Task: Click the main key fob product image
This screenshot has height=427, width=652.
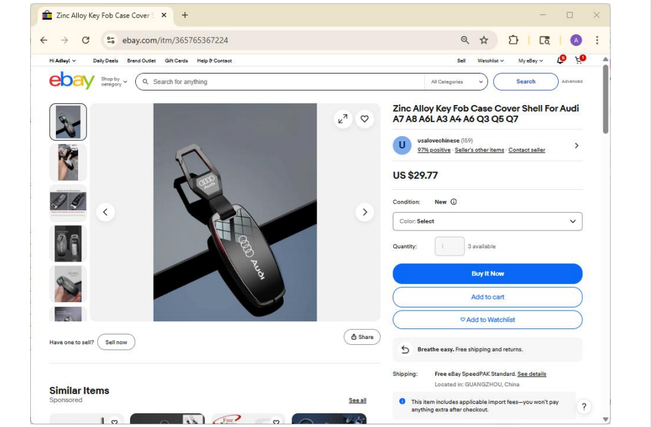Action: pyautogui.click(x=235, y=212)
